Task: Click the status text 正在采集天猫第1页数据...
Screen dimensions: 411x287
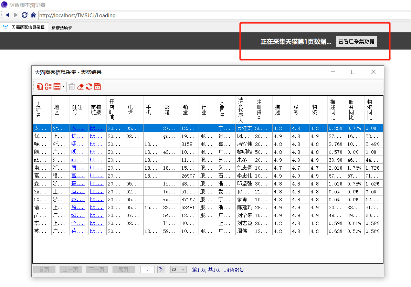Action: (296, 42)
